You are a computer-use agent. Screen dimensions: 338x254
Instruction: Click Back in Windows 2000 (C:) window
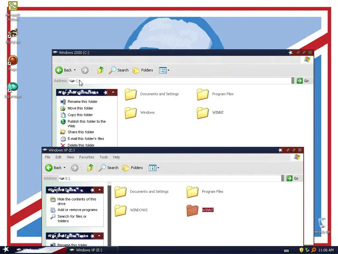coord(63,70)
